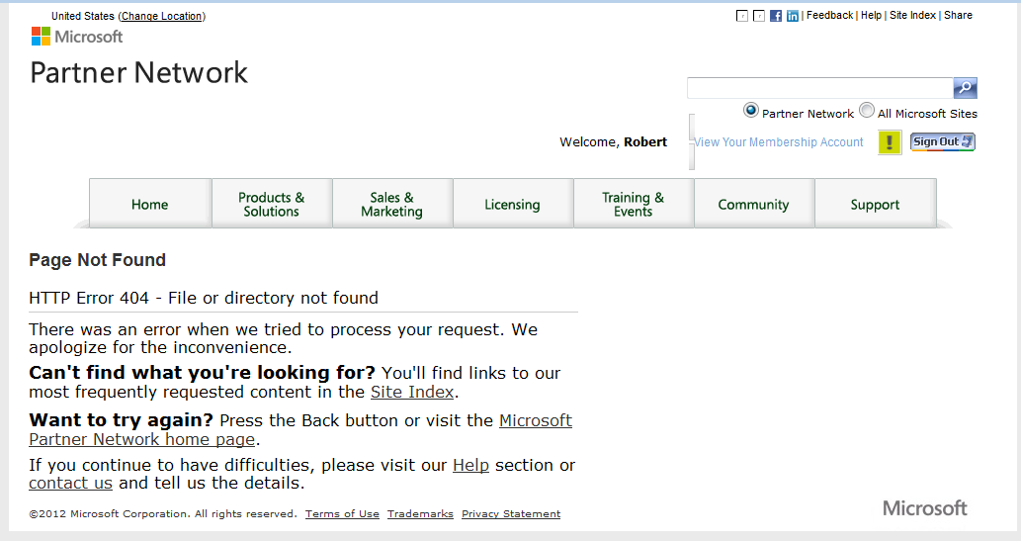Open the Sales & Marketing tab
Image resolution: width=1021 pixels, height=541 pixels.
(x=392, y=204)
